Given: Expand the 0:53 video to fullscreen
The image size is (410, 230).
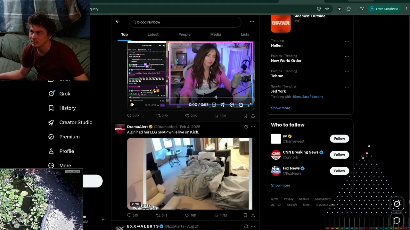Looking at the screenshot, I should point(250,104).
